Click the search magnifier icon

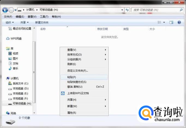pyautogui.click(x=181, y=10)
